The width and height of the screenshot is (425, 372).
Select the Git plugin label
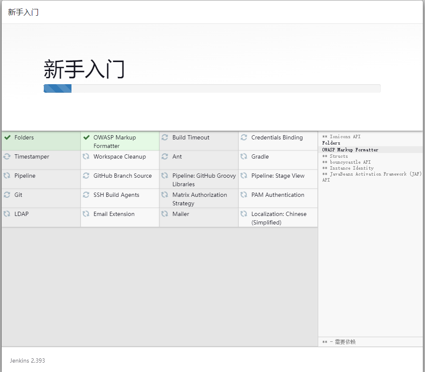[18, 195]
